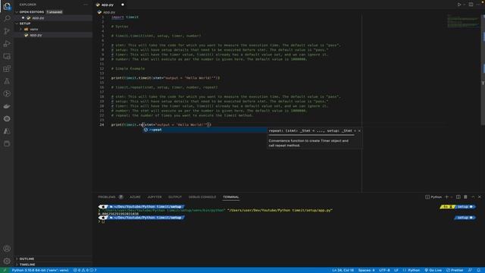Screen dimensions: 485x273
Task: Click the feedback icon in status bar
Action: click(x=470, y=270)
